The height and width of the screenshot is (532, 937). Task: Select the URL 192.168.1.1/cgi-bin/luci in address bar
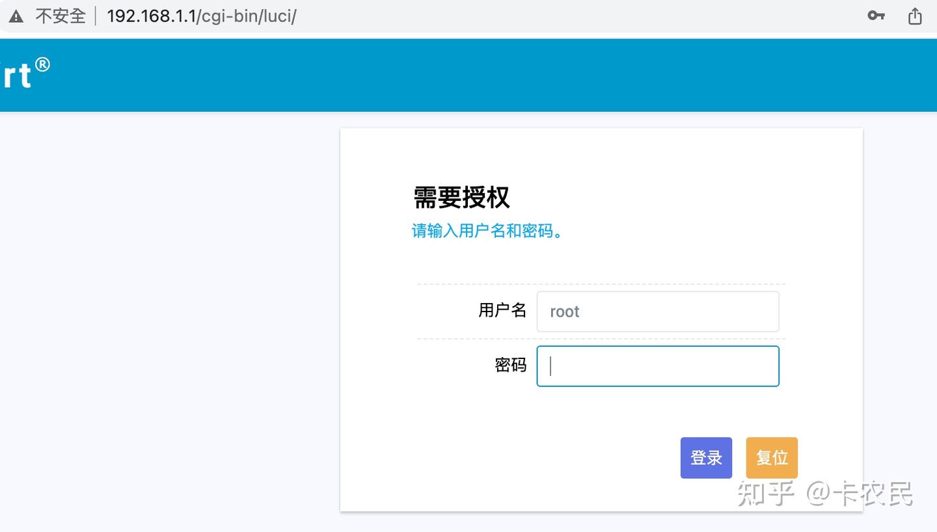(202, 16)
